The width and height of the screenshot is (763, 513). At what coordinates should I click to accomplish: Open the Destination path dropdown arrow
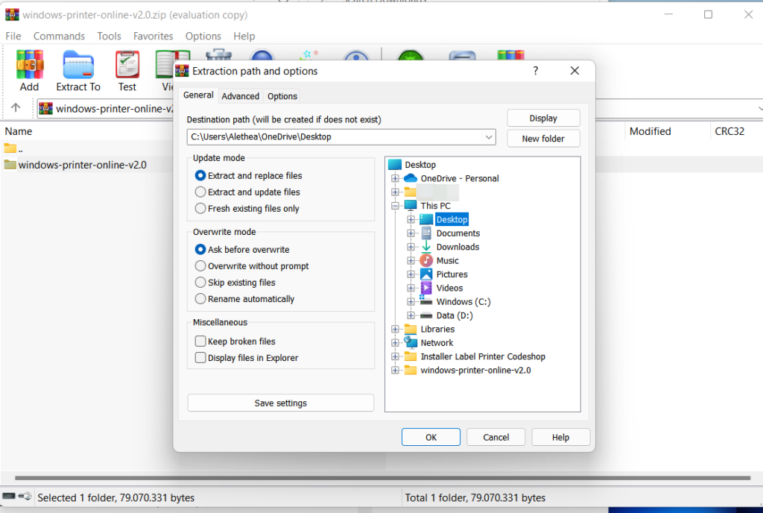point(489,136)
